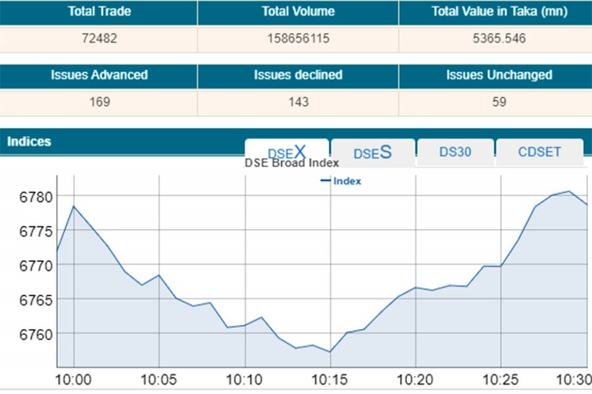Select the Issues declined header
Viewport: 592px width, 394px height.
point(298,75)
